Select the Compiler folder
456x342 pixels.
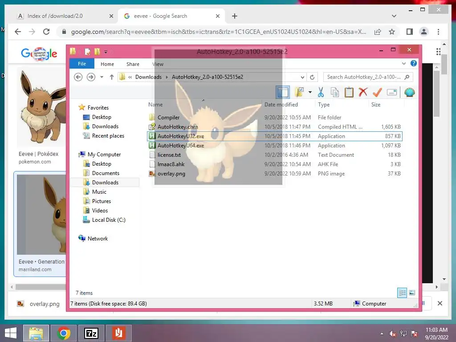[168, 118]
